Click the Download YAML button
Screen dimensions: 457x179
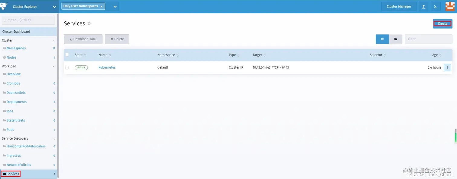click(83, 39)
